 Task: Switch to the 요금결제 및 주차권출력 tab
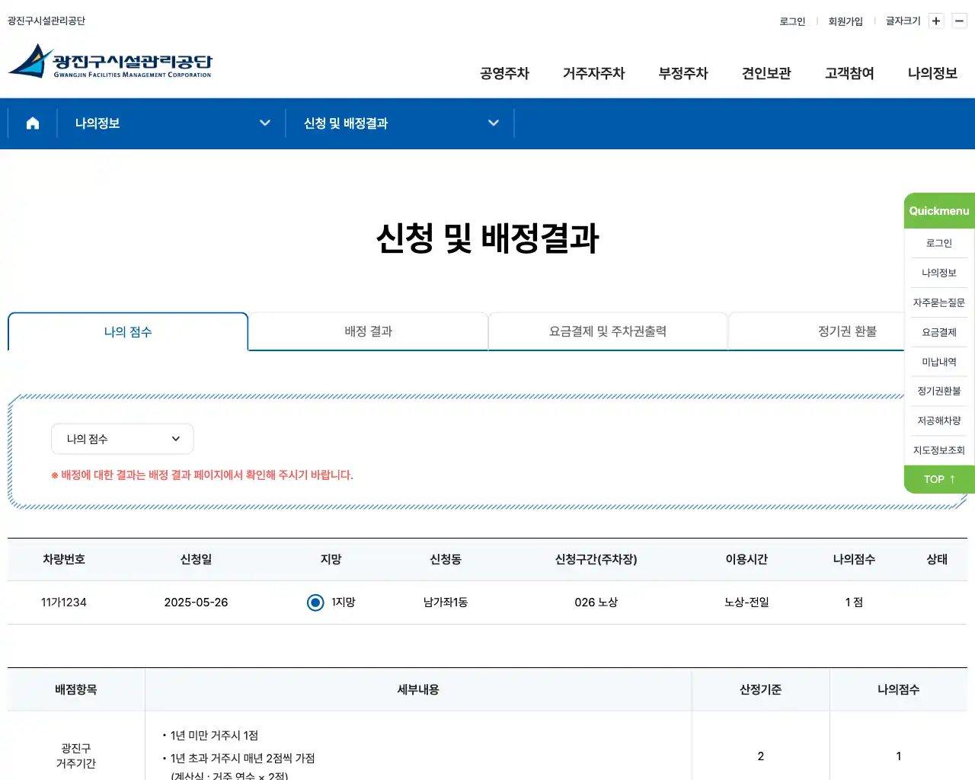click(607, 331)
